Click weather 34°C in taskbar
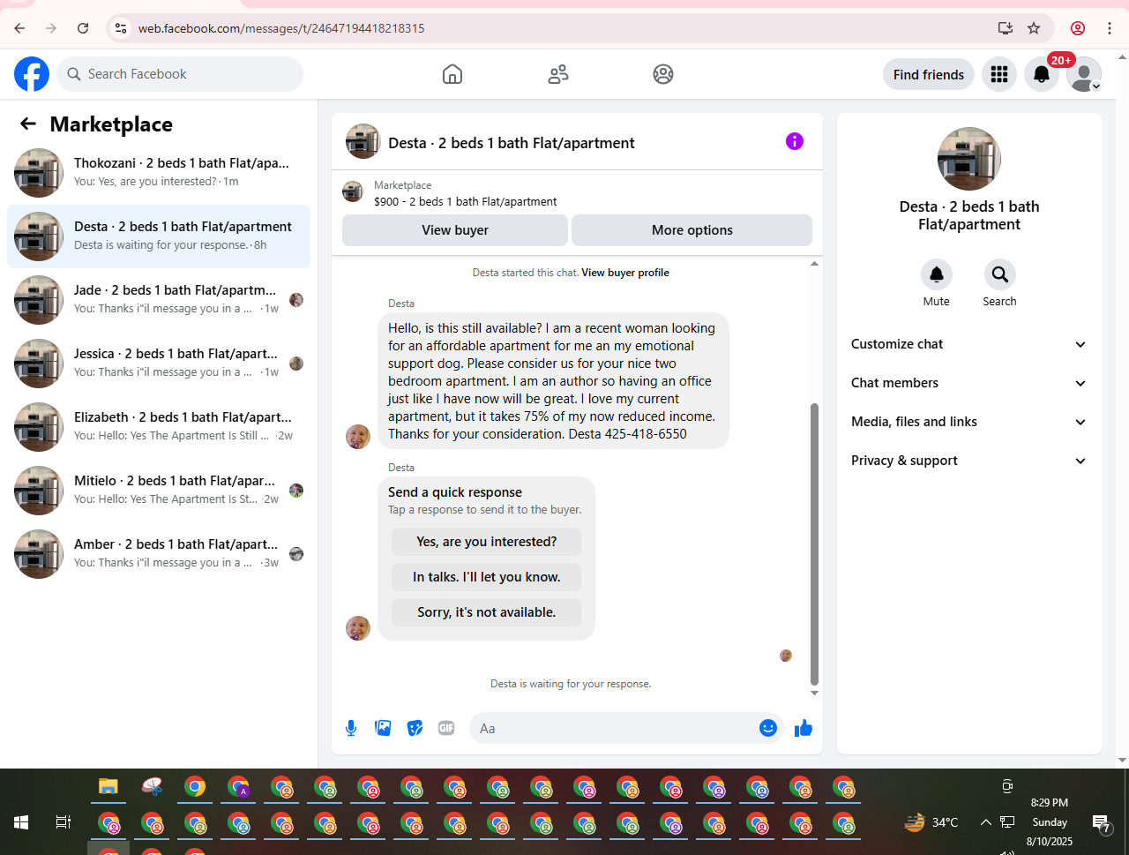 pyautogui.click(x=931, y=822)
